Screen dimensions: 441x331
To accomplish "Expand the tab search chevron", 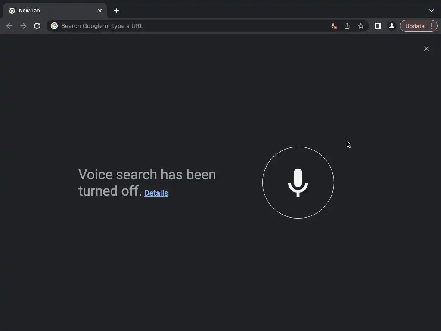I will (432, 11).
